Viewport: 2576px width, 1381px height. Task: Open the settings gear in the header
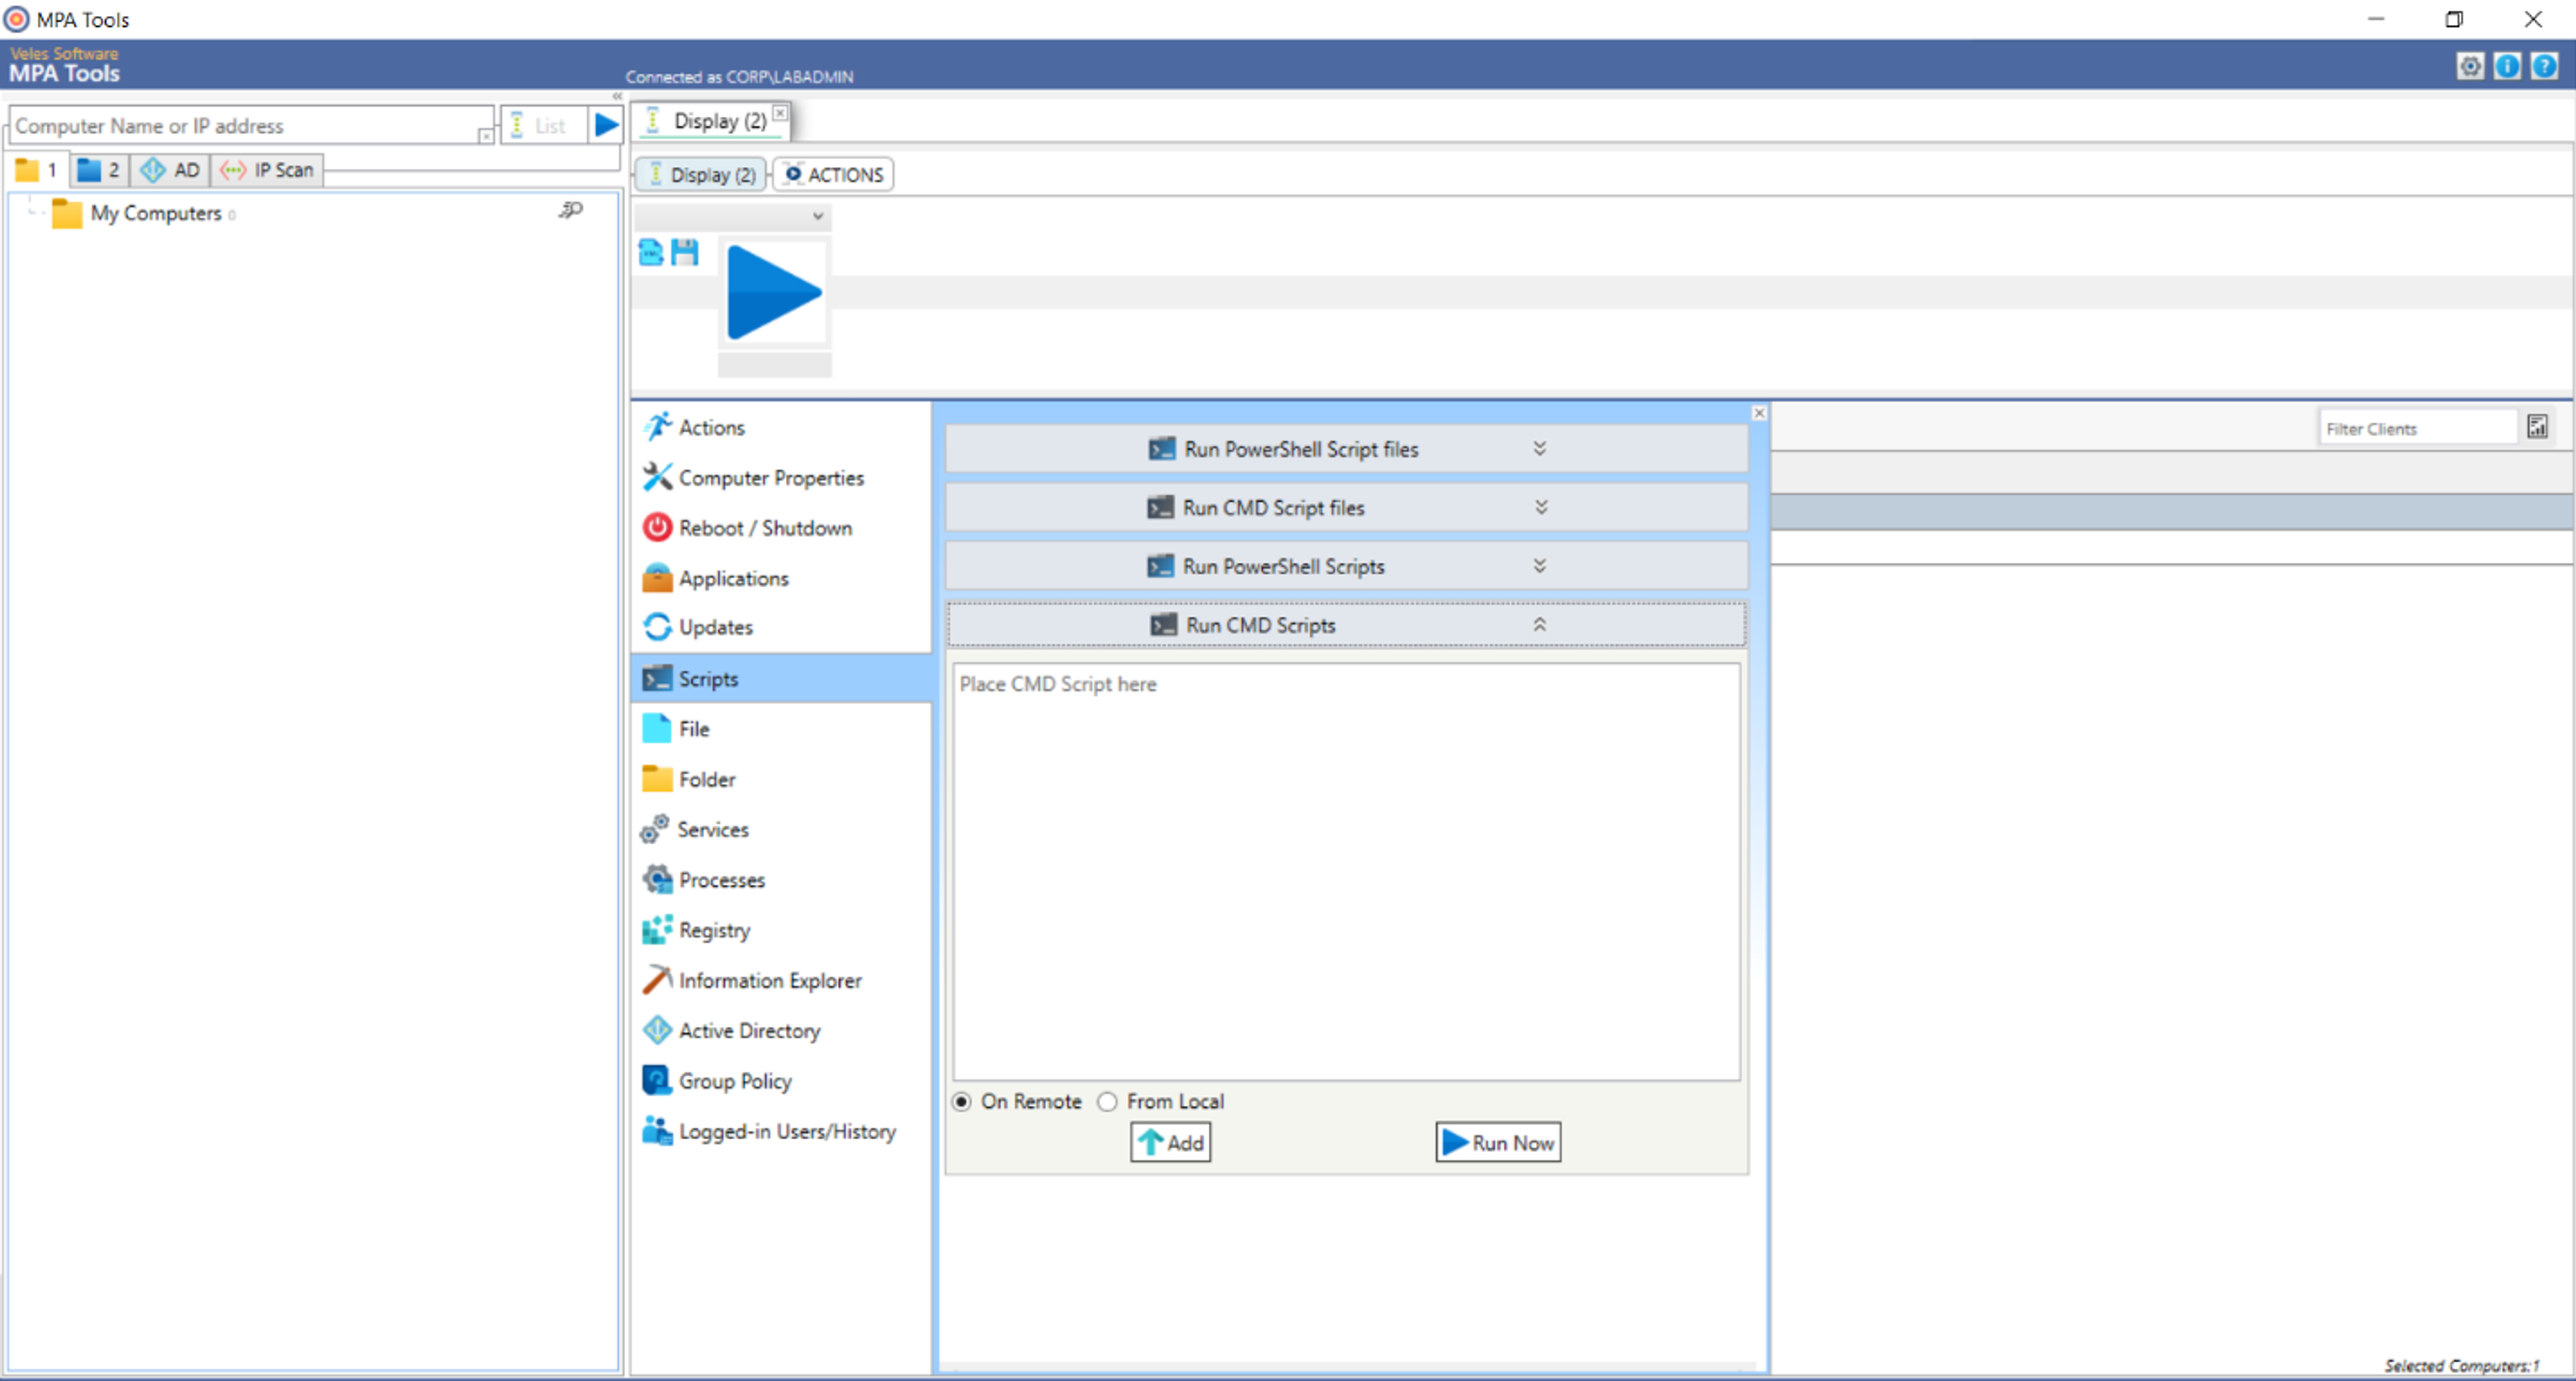2470,66
